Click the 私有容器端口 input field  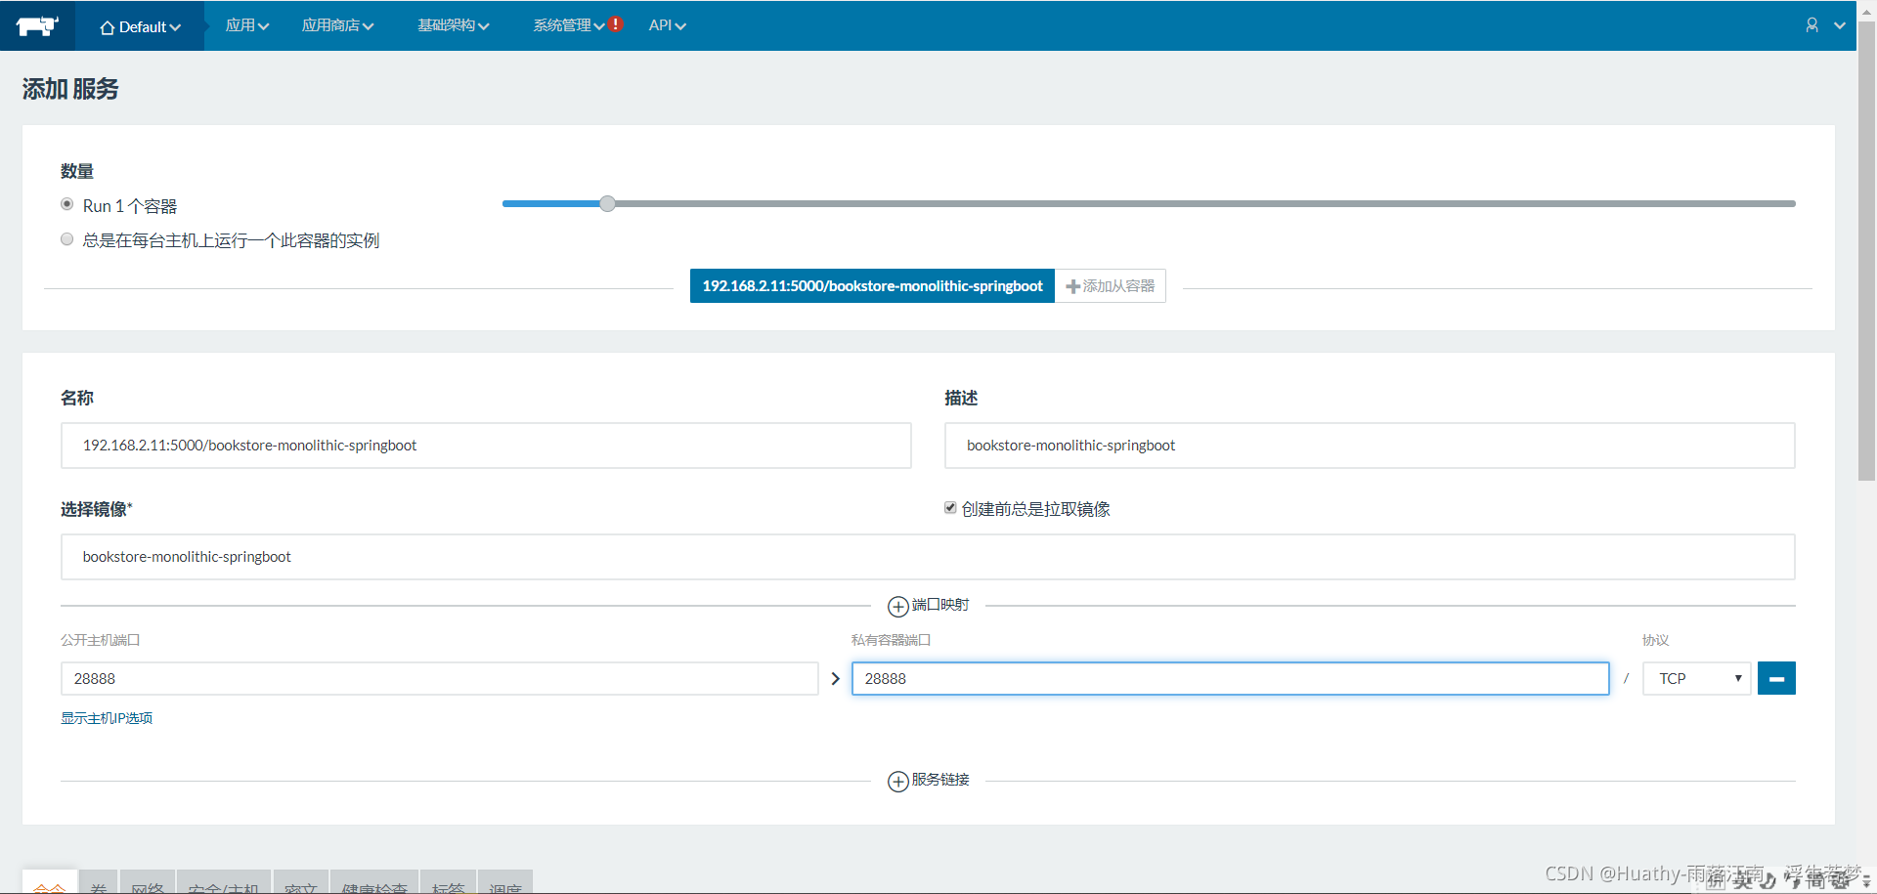click(x=1230, y=678)
